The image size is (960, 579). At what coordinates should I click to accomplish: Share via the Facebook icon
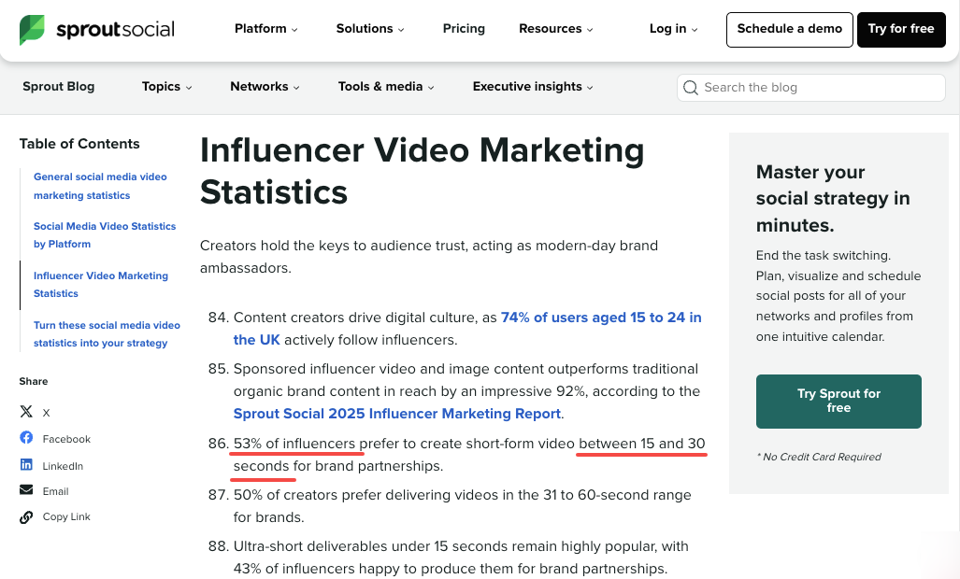coord(26,438)
